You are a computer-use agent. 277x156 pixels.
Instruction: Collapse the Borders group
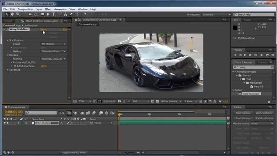click(x=8, y=55)
